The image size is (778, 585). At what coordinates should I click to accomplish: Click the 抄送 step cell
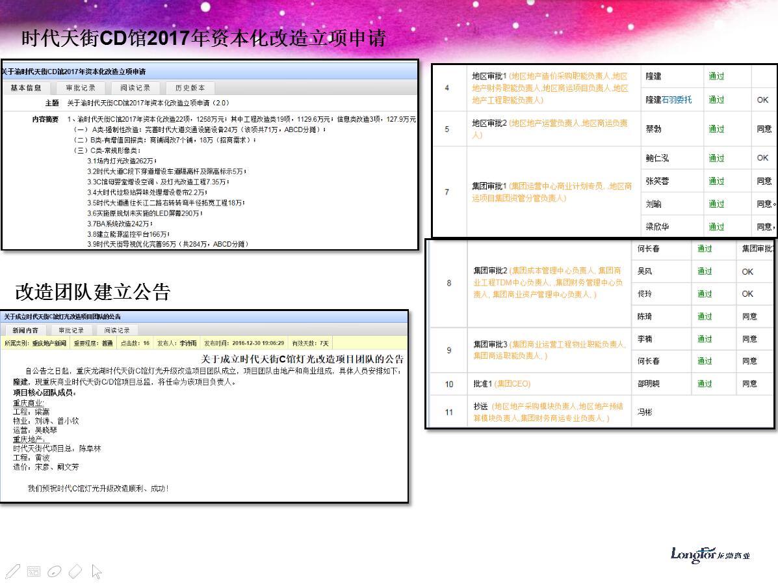coord(549,412)
